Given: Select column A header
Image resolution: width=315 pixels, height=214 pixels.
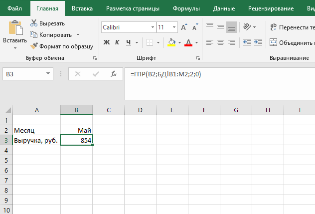Looking at the screenshot, I should pyautogui.click(x=36, y=110).
